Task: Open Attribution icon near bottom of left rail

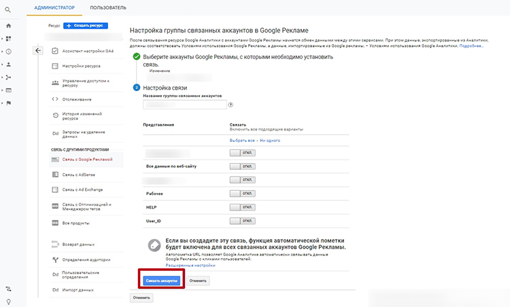Action: click(x=8, y=289)
